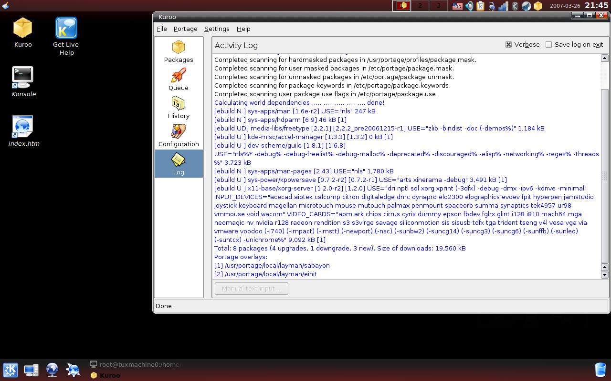Click the 'package.use' scanning log line
This screenshot has height=381, width=611.
tap(326, 94)
